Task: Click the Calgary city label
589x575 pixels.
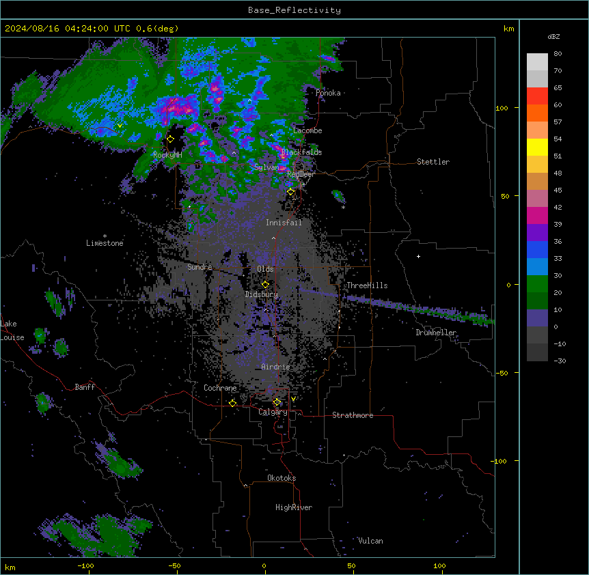Action: click(273, 412)
